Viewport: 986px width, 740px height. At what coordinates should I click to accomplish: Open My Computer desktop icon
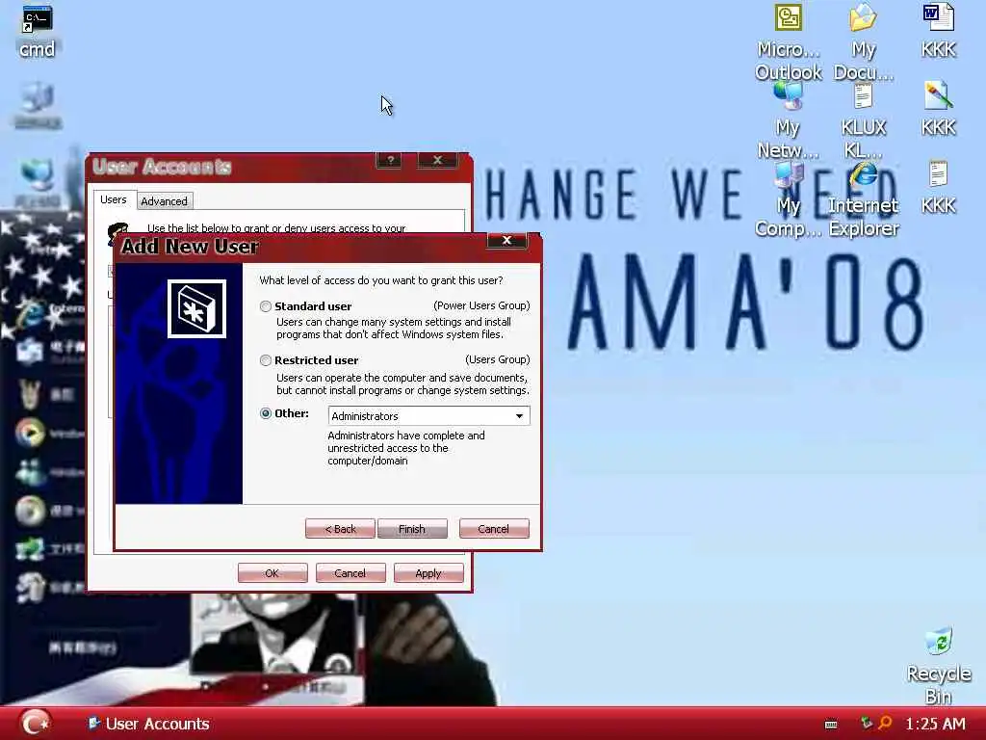coord(788,198)
